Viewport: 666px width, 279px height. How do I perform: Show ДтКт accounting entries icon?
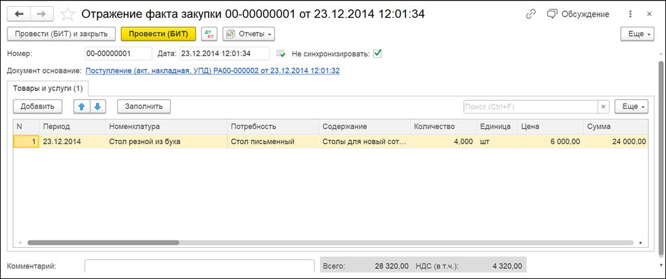pos(209,34)
